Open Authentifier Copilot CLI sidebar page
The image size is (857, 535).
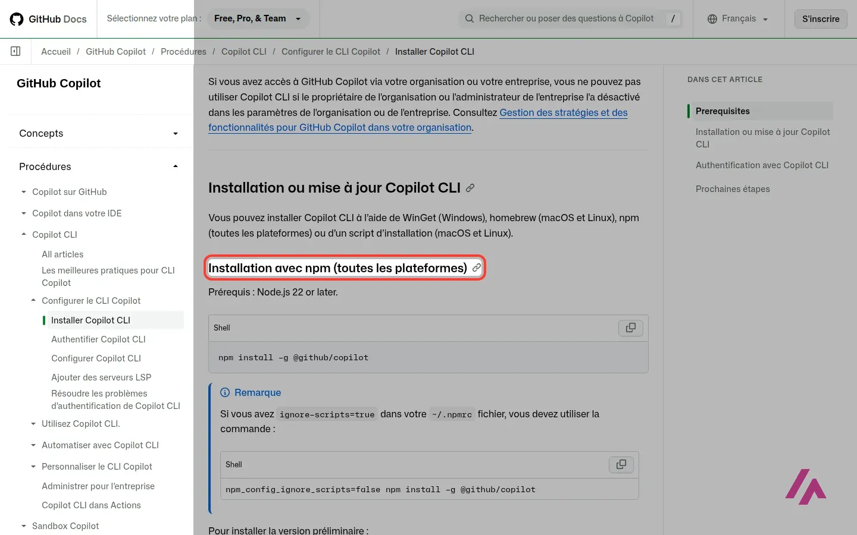(x=98, y=339)
